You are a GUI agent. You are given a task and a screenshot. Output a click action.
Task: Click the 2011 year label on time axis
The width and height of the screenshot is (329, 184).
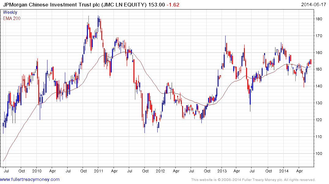(99, 171)
